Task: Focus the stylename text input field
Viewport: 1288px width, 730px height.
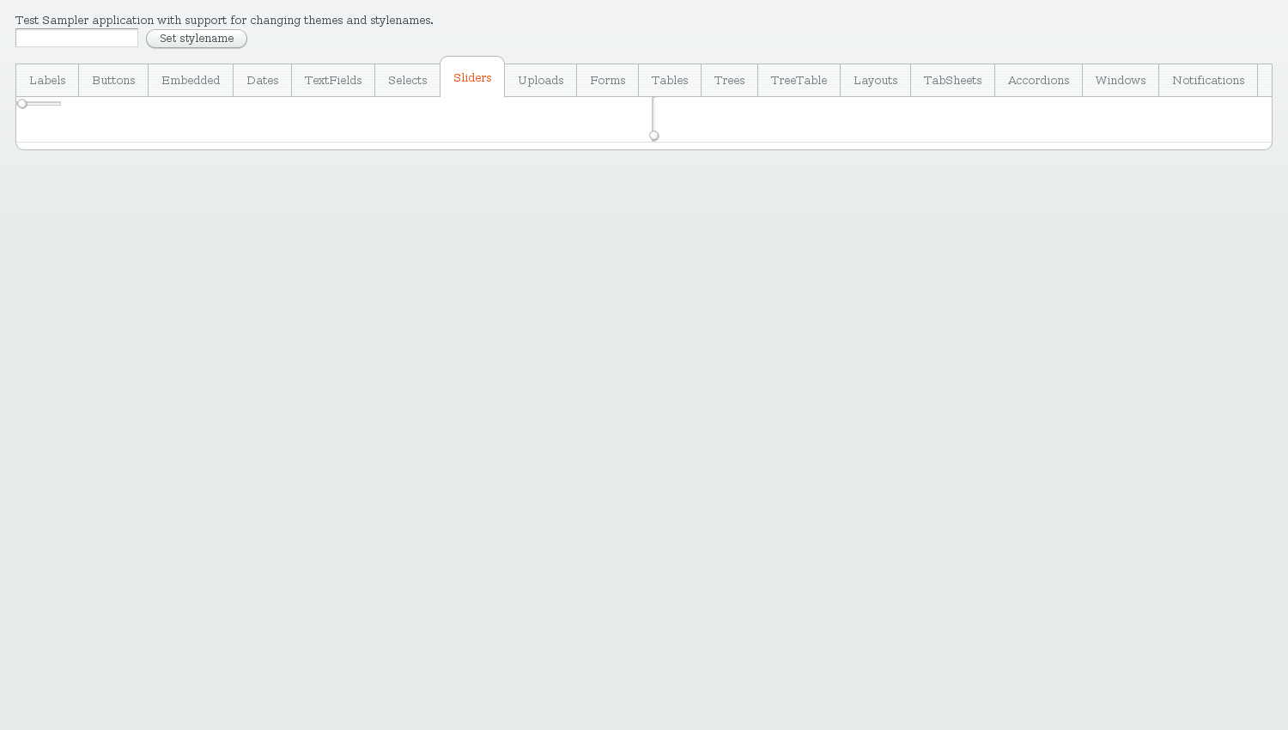Action: pyautogui.click(x=77, y=38)
